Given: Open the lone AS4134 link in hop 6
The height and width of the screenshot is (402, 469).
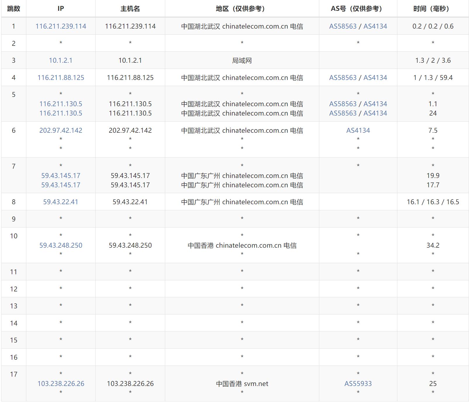Looking at the screenshot, I should pos(358,130).
